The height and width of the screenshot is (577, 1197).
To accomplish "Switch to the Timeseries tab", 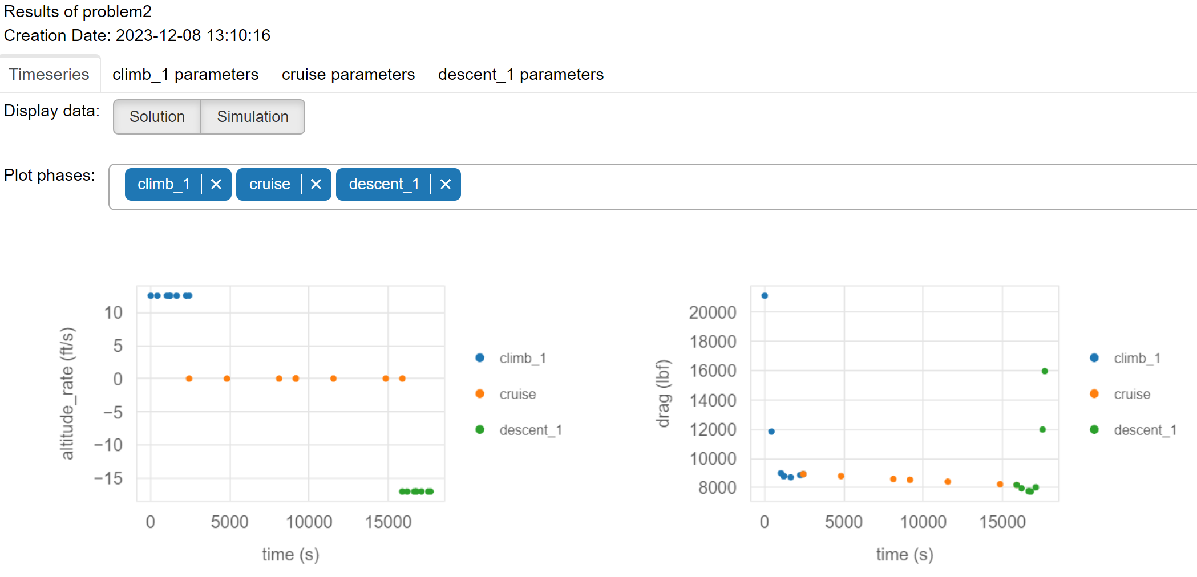I will [49, 74].
